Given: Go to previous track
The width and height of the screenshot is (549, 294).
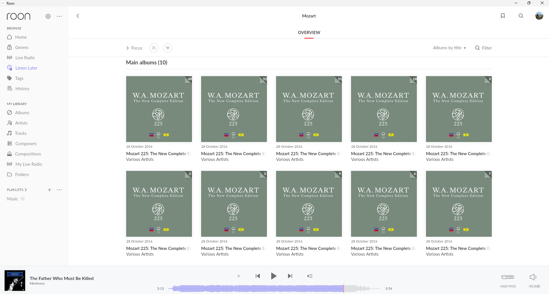Looking at the screenshot, I should [x=258, y=276].
